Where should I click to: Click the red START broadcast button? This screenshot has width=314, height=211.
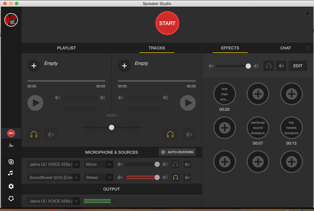pos(167,23)
